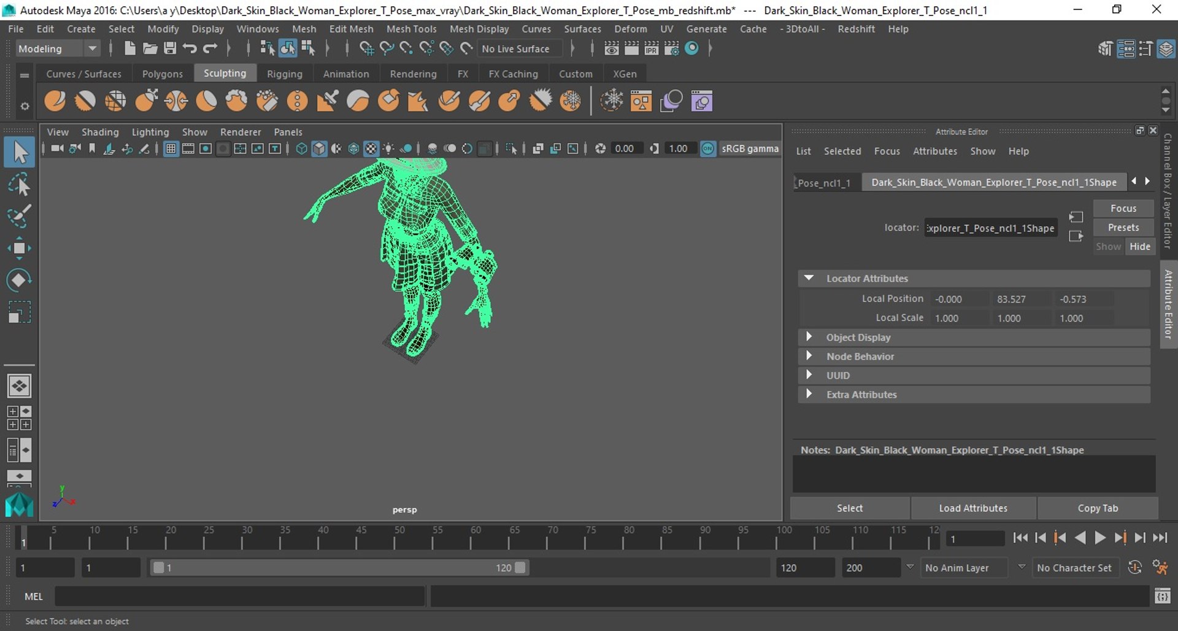The image size is (1178, 631).
Task: Toggle the viewport grid display
Action: (171, 149)
